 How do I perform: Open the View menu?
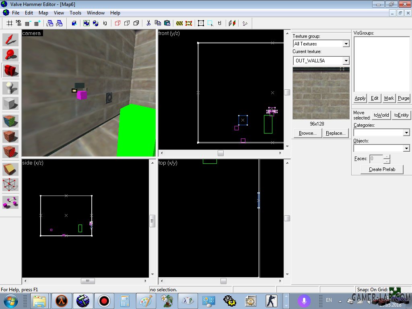click(x=59, y=12)
